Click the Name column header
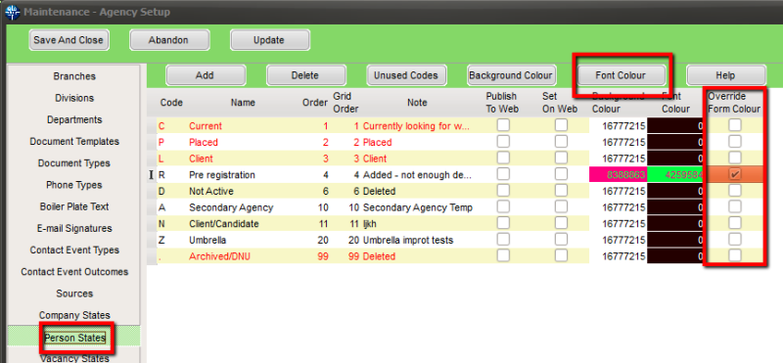Screen dimensions: 783x363 243,103
